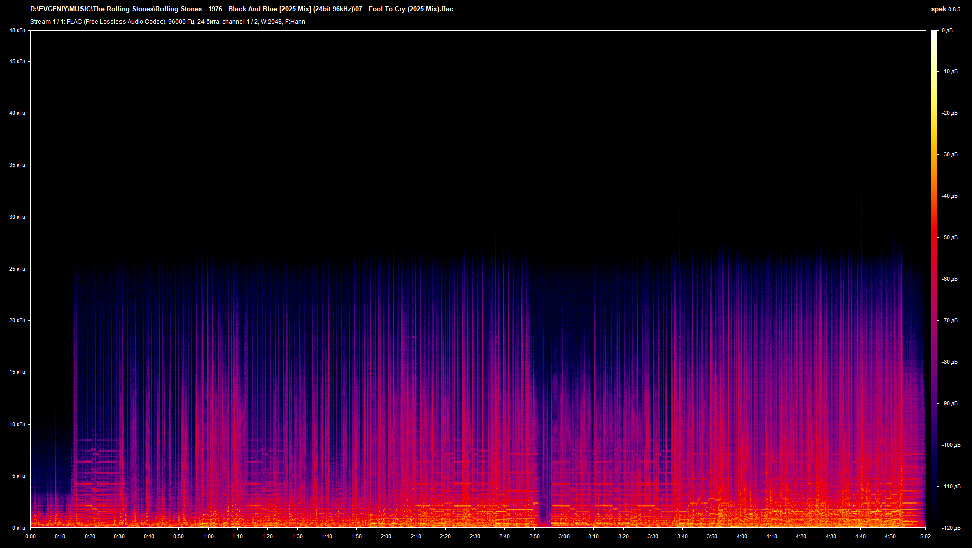
Task: Click the -60 dB scale label
Action: click(x=949, y=279)
